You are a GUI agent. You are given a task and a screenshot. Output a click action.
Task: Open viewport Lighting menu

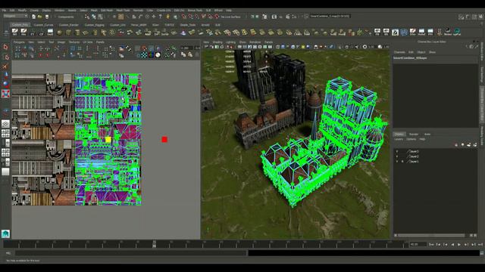click(230, 42)
